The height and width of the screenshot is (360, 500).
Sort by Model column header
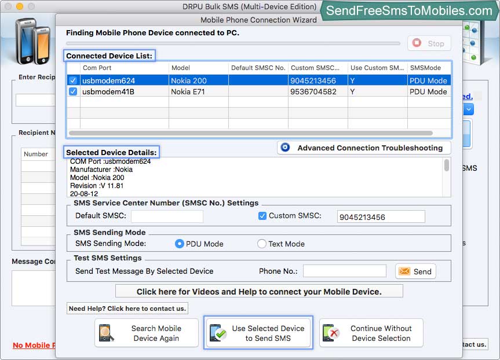(x=198, y=68)
